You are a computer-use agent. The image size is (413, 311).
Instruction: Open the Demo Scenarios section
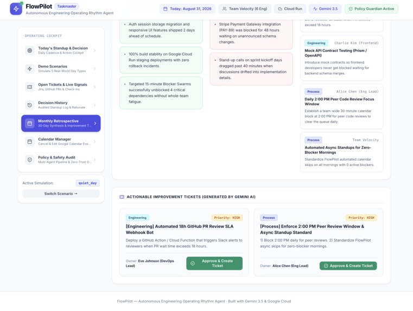pyautogui.click(x=61, y=68)
